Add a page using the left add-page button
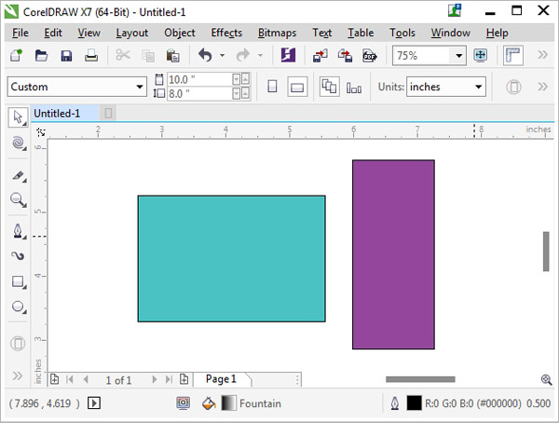The width and height of the screenshot is (559, 423). tap(54, 379)
